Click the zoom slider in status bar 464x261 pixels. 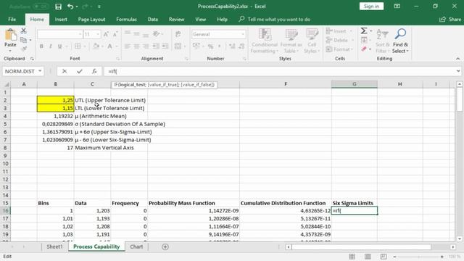coord(419,257)
